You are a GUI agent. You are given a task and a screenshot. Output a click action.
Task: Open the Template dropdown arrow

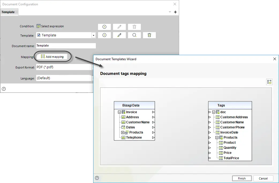click(94, 35)
